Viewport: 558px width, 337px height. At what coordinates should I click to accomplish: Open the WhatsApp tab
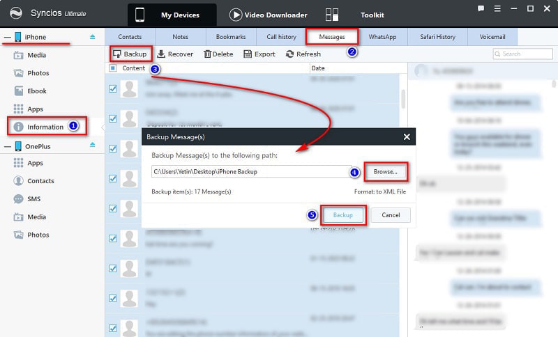[382, 37]
